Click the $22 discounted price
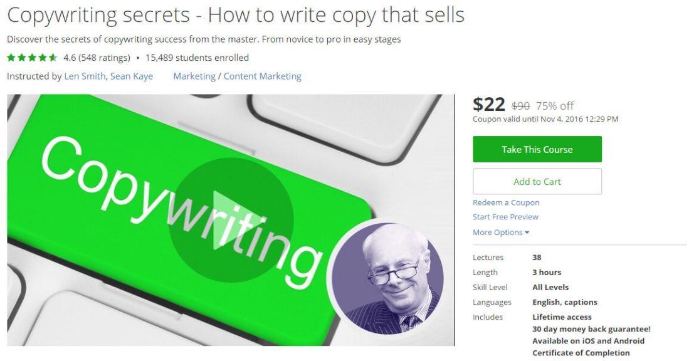The height and width of the screenshot is (361, 694). (x=488, y=105)
